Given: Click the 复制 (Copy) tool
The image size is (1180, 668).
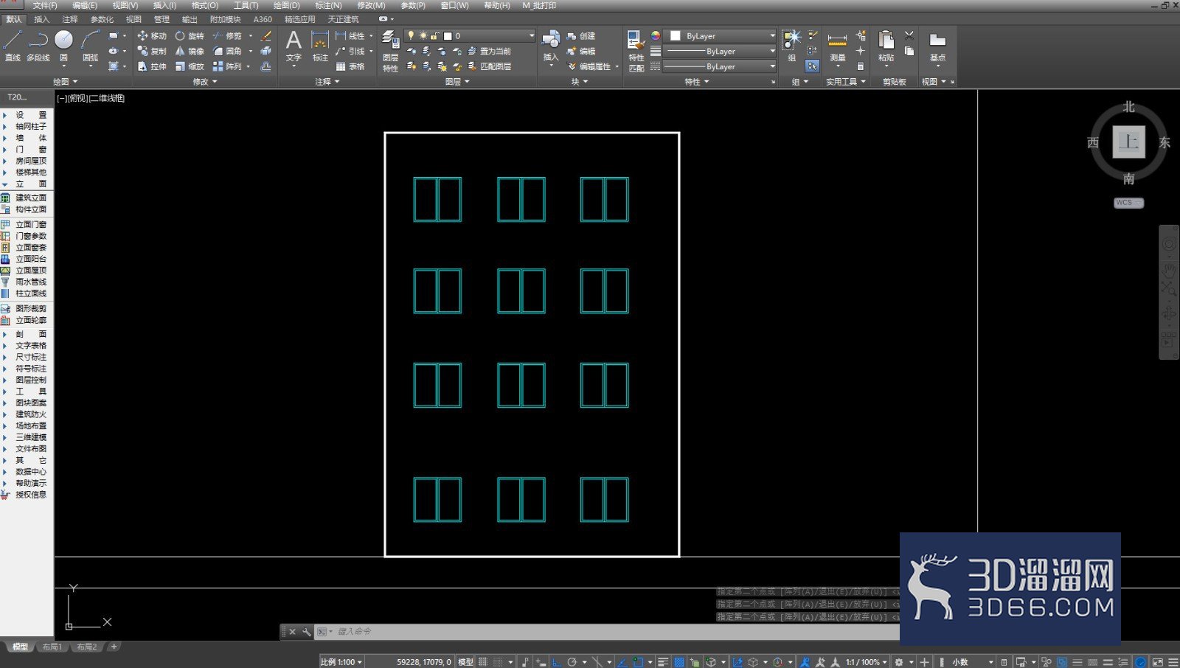Looking at the screenshot, I should click(x=152, y=51).
